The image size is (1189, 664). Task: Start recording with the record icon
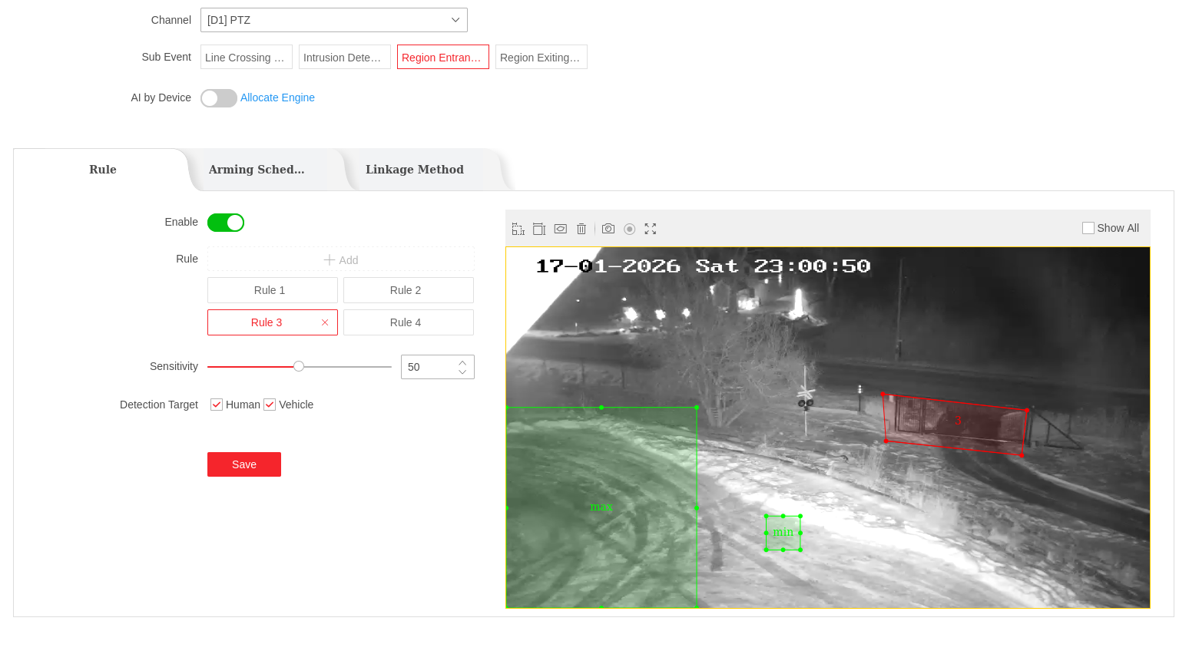click(630, 229)
